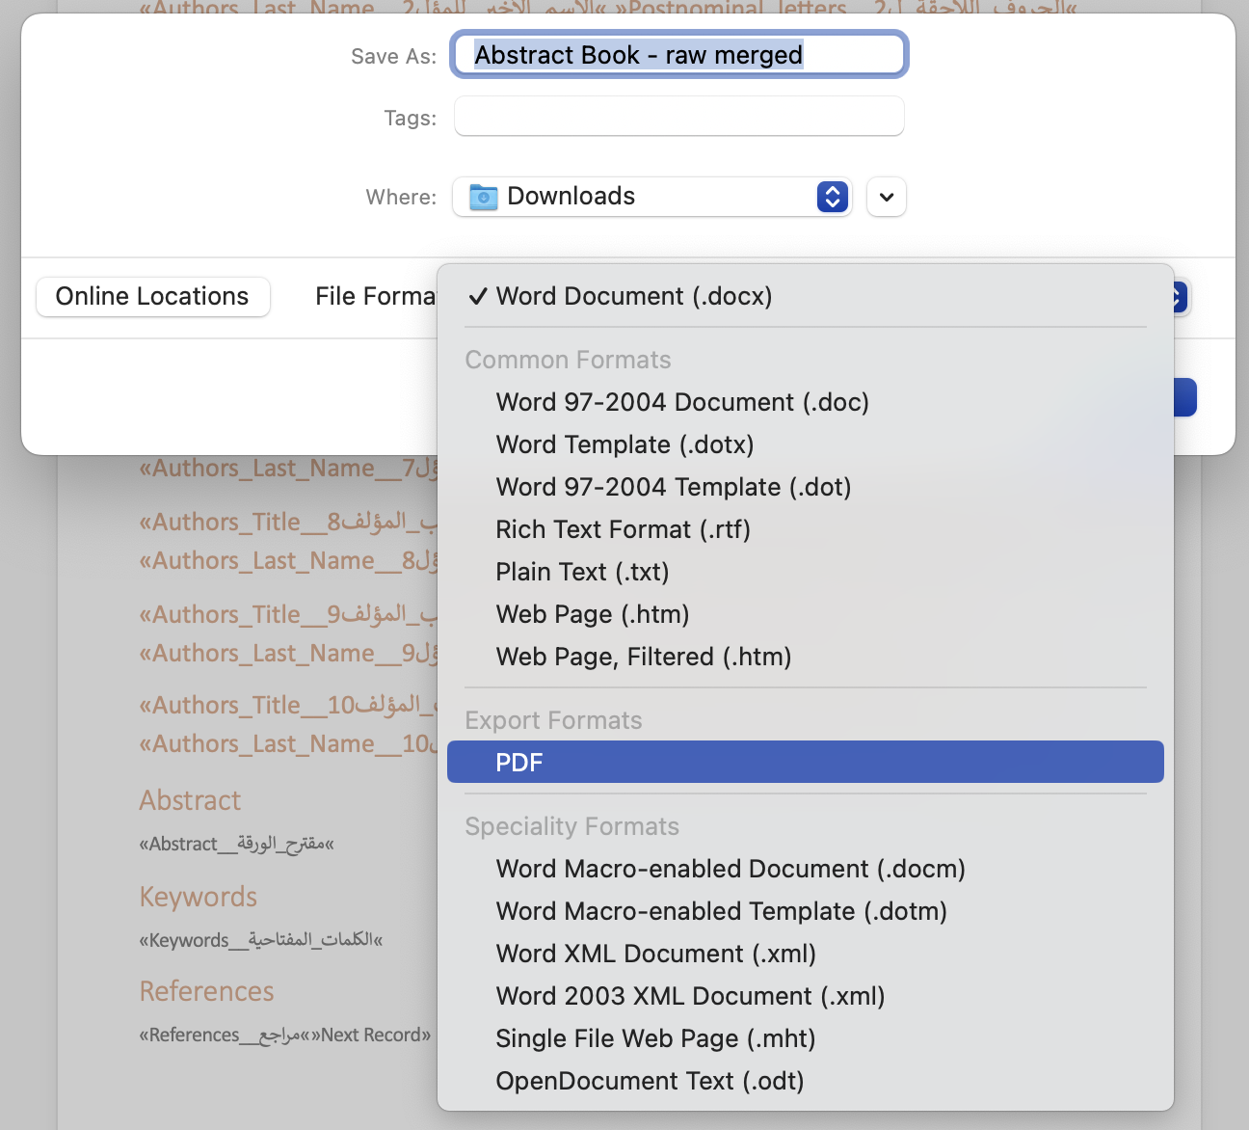Select Plain Text (.txt) format
Image resolution: width=1249 pixels, height=1130 pixels.
click(581, 572)
